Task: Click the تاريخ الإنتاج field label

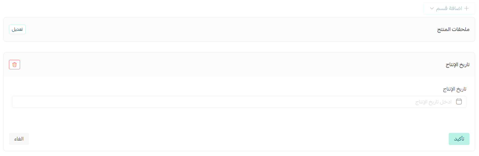Action: 454,89
